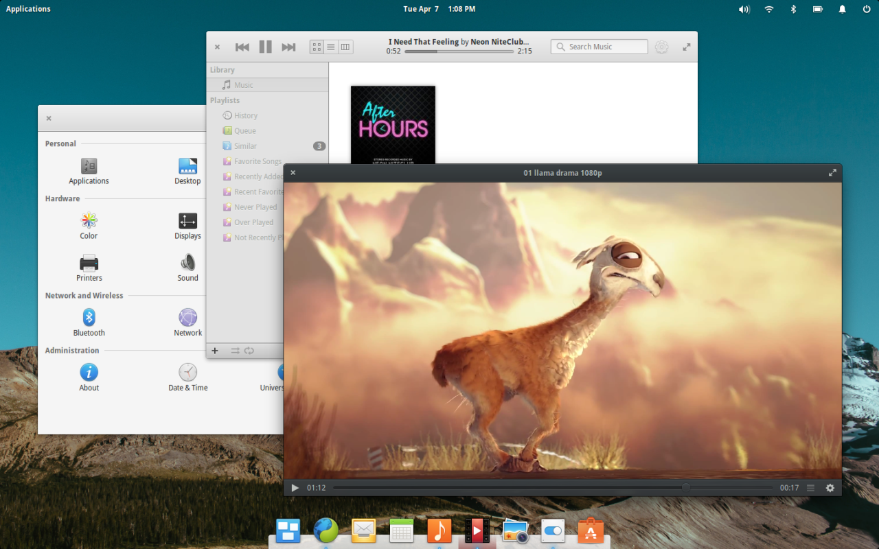Image resolution: width=879 pixels, height=549 pixels.
Task: Open Sound settings in System Settings
Action: (187, 266)
